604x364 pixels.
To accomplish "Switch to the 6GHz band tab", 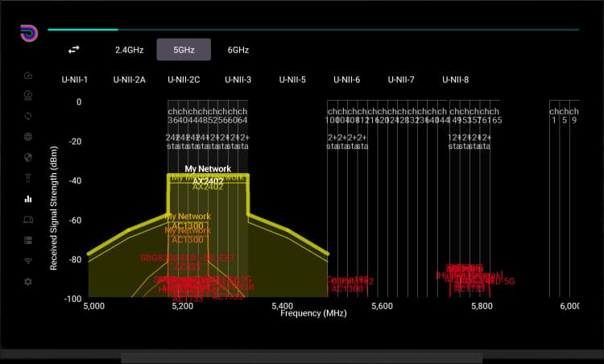I will 238,50.
